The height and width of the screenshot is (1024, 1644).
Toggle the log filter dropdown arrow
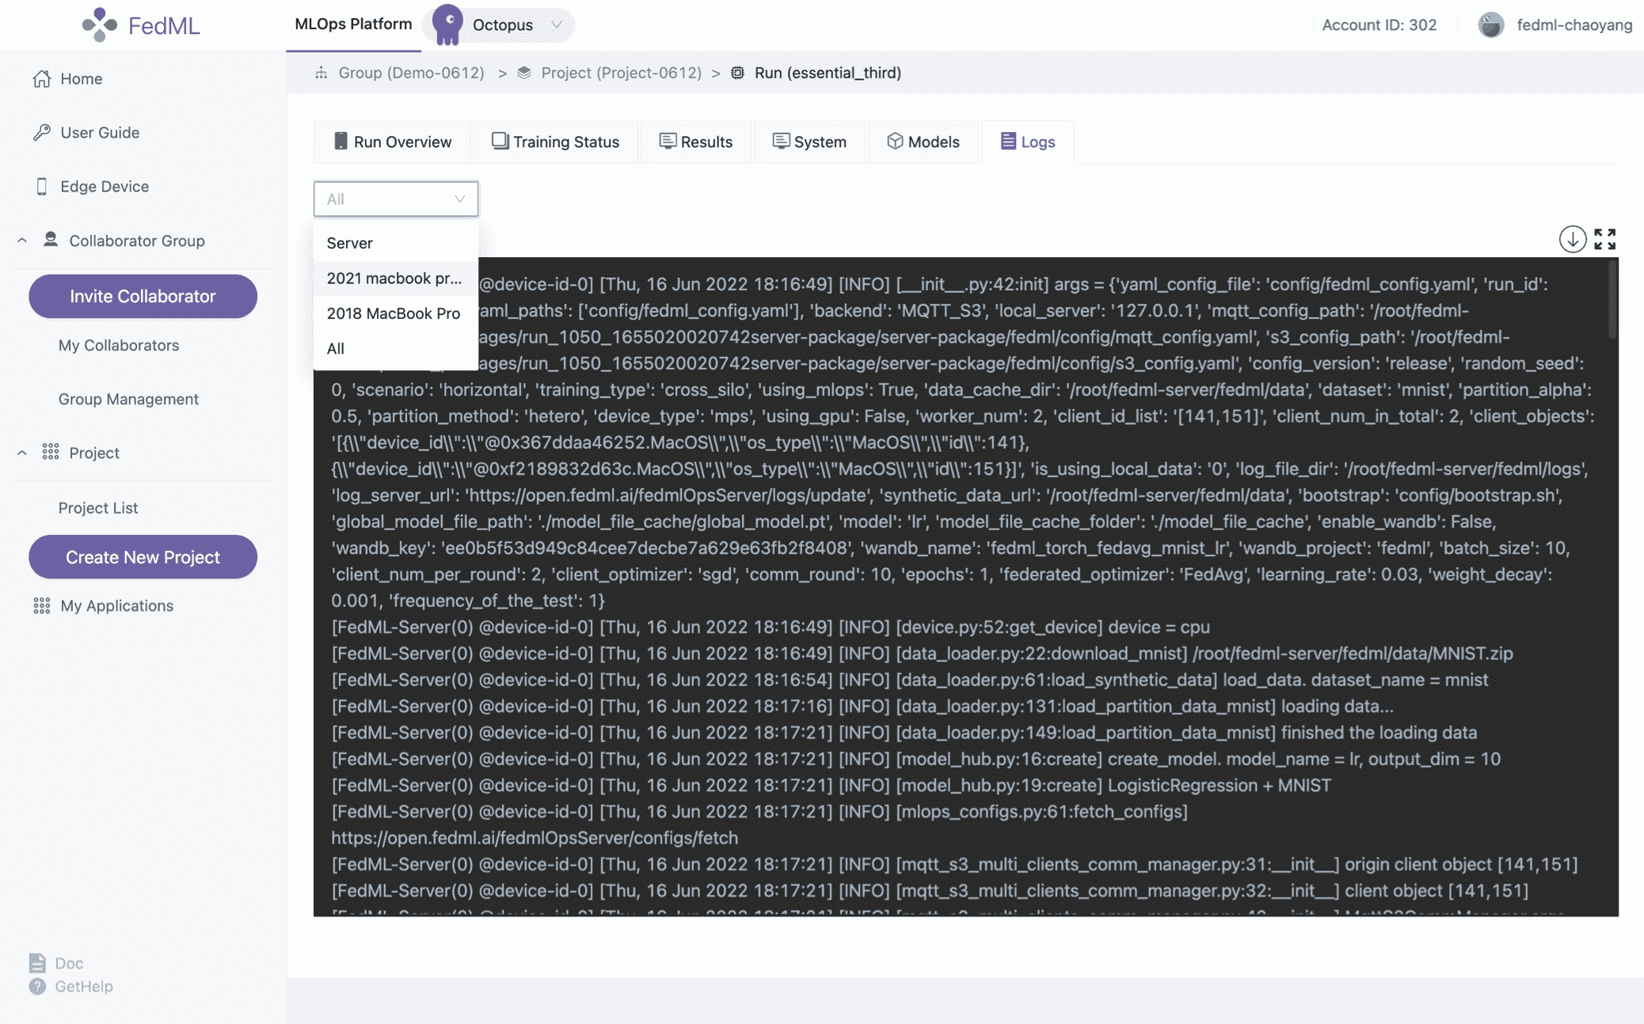(x=459, y=199)
